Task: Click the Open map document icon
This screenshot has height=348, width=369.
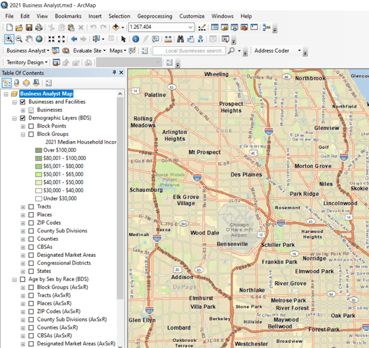Action: coord(19,27)
